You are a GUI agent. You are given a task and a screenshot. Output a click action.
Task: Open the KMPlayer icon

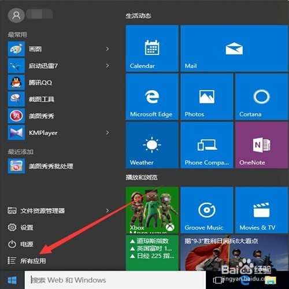(16, 132)
